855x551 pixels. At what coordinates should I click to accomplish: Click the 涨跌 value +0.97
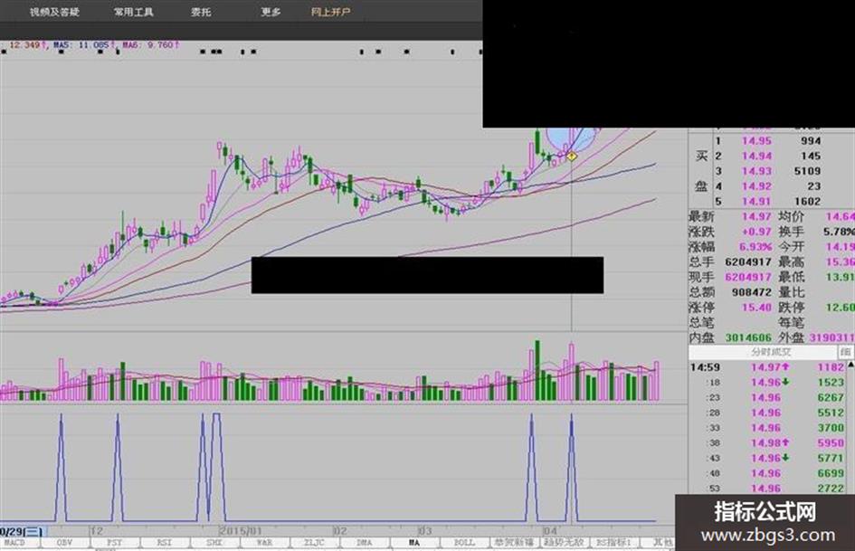coord(755,232)
